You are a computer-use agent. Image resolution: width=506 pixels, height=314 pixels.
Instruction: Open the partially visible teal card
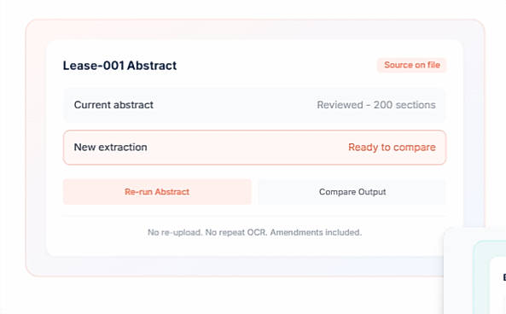click(x=490, y=277)
